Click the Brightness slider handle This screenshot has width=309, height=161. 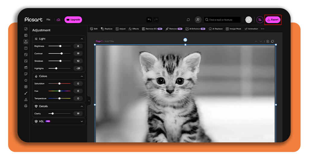[60, 46]
